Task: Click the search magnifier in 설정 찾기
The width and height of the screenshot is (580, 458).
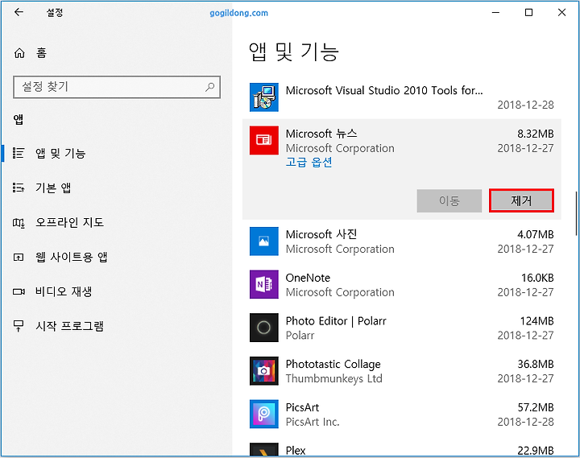Action: 209,87
